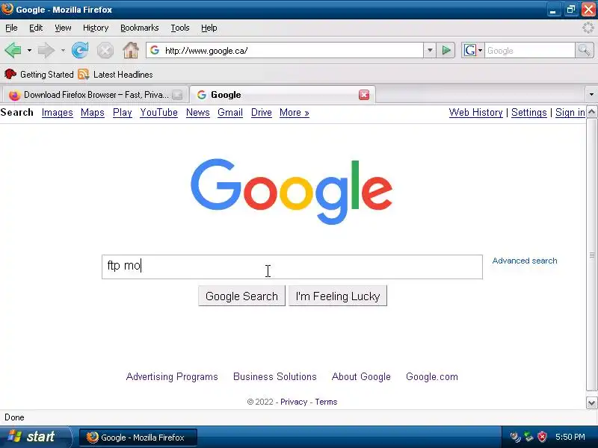Open the Gmail link

tap(230, 113)
